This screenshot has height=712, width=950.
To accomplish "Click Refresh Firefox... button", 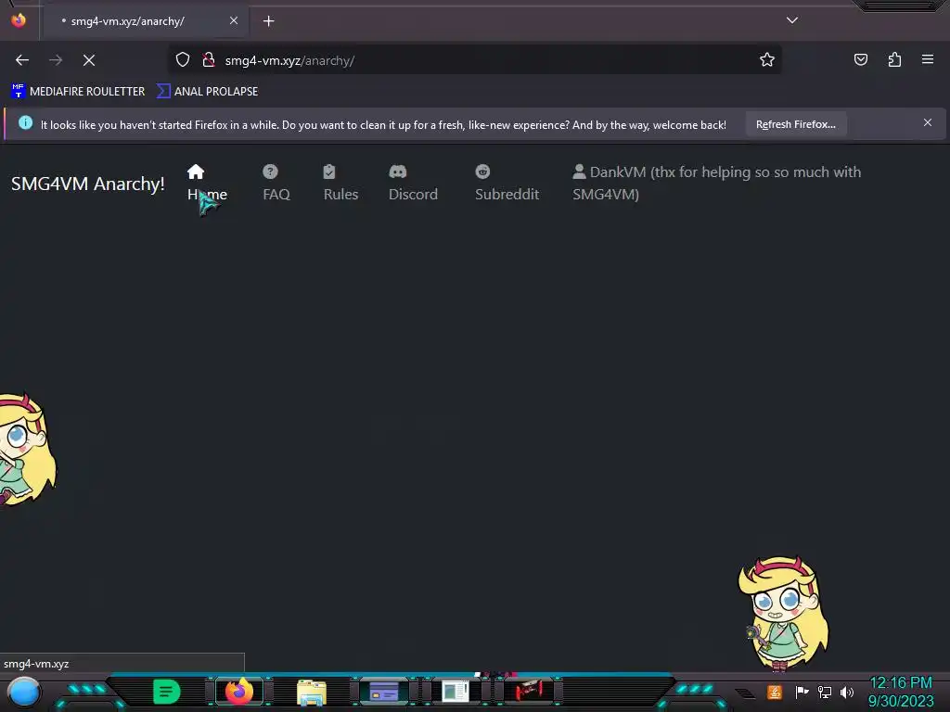I will coord(795,124).
